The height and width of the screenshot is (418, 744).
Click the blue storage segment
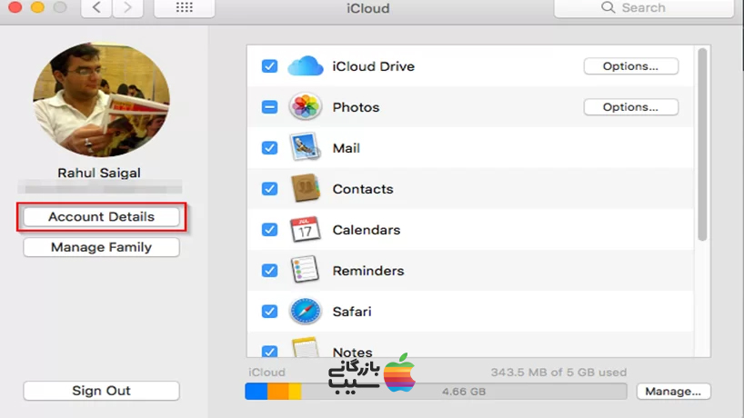pos(256,391)
